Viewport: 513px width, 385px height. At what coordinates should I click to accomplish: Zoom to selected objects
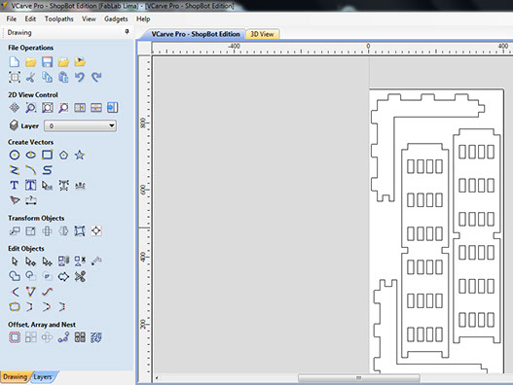[x=63, y=108]
